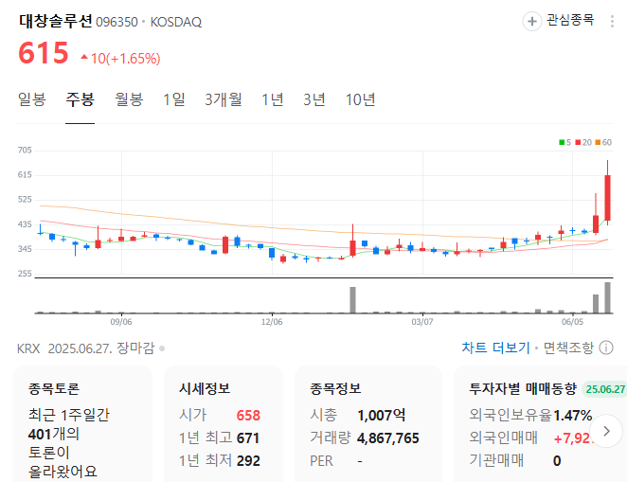The image size is (627, 482).
Task: Click the 12/06 date axis label
Action: click(272, 322)
